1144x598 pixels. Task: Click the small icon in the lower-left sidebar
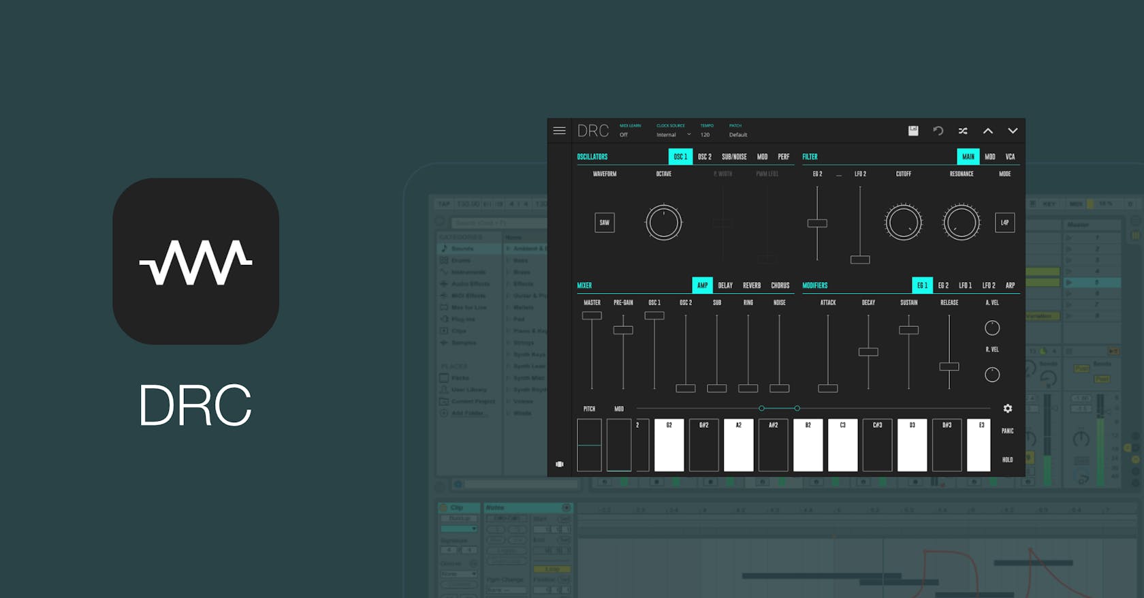pos(560,464)
